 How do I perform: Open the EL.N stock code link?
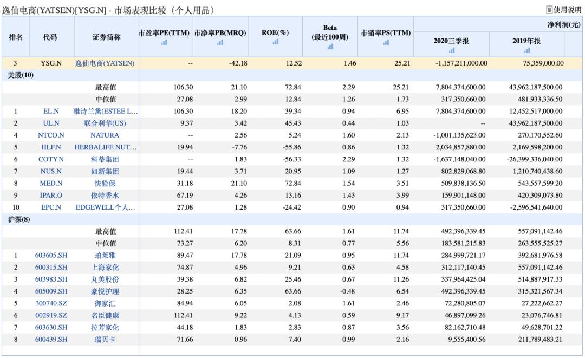point(50,111)
